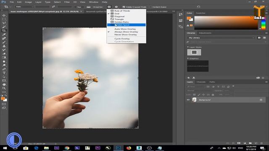Select the Path Selection tool

click(4, 77)
